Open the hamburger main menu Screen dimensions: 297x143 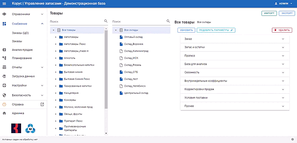point(4,4)
